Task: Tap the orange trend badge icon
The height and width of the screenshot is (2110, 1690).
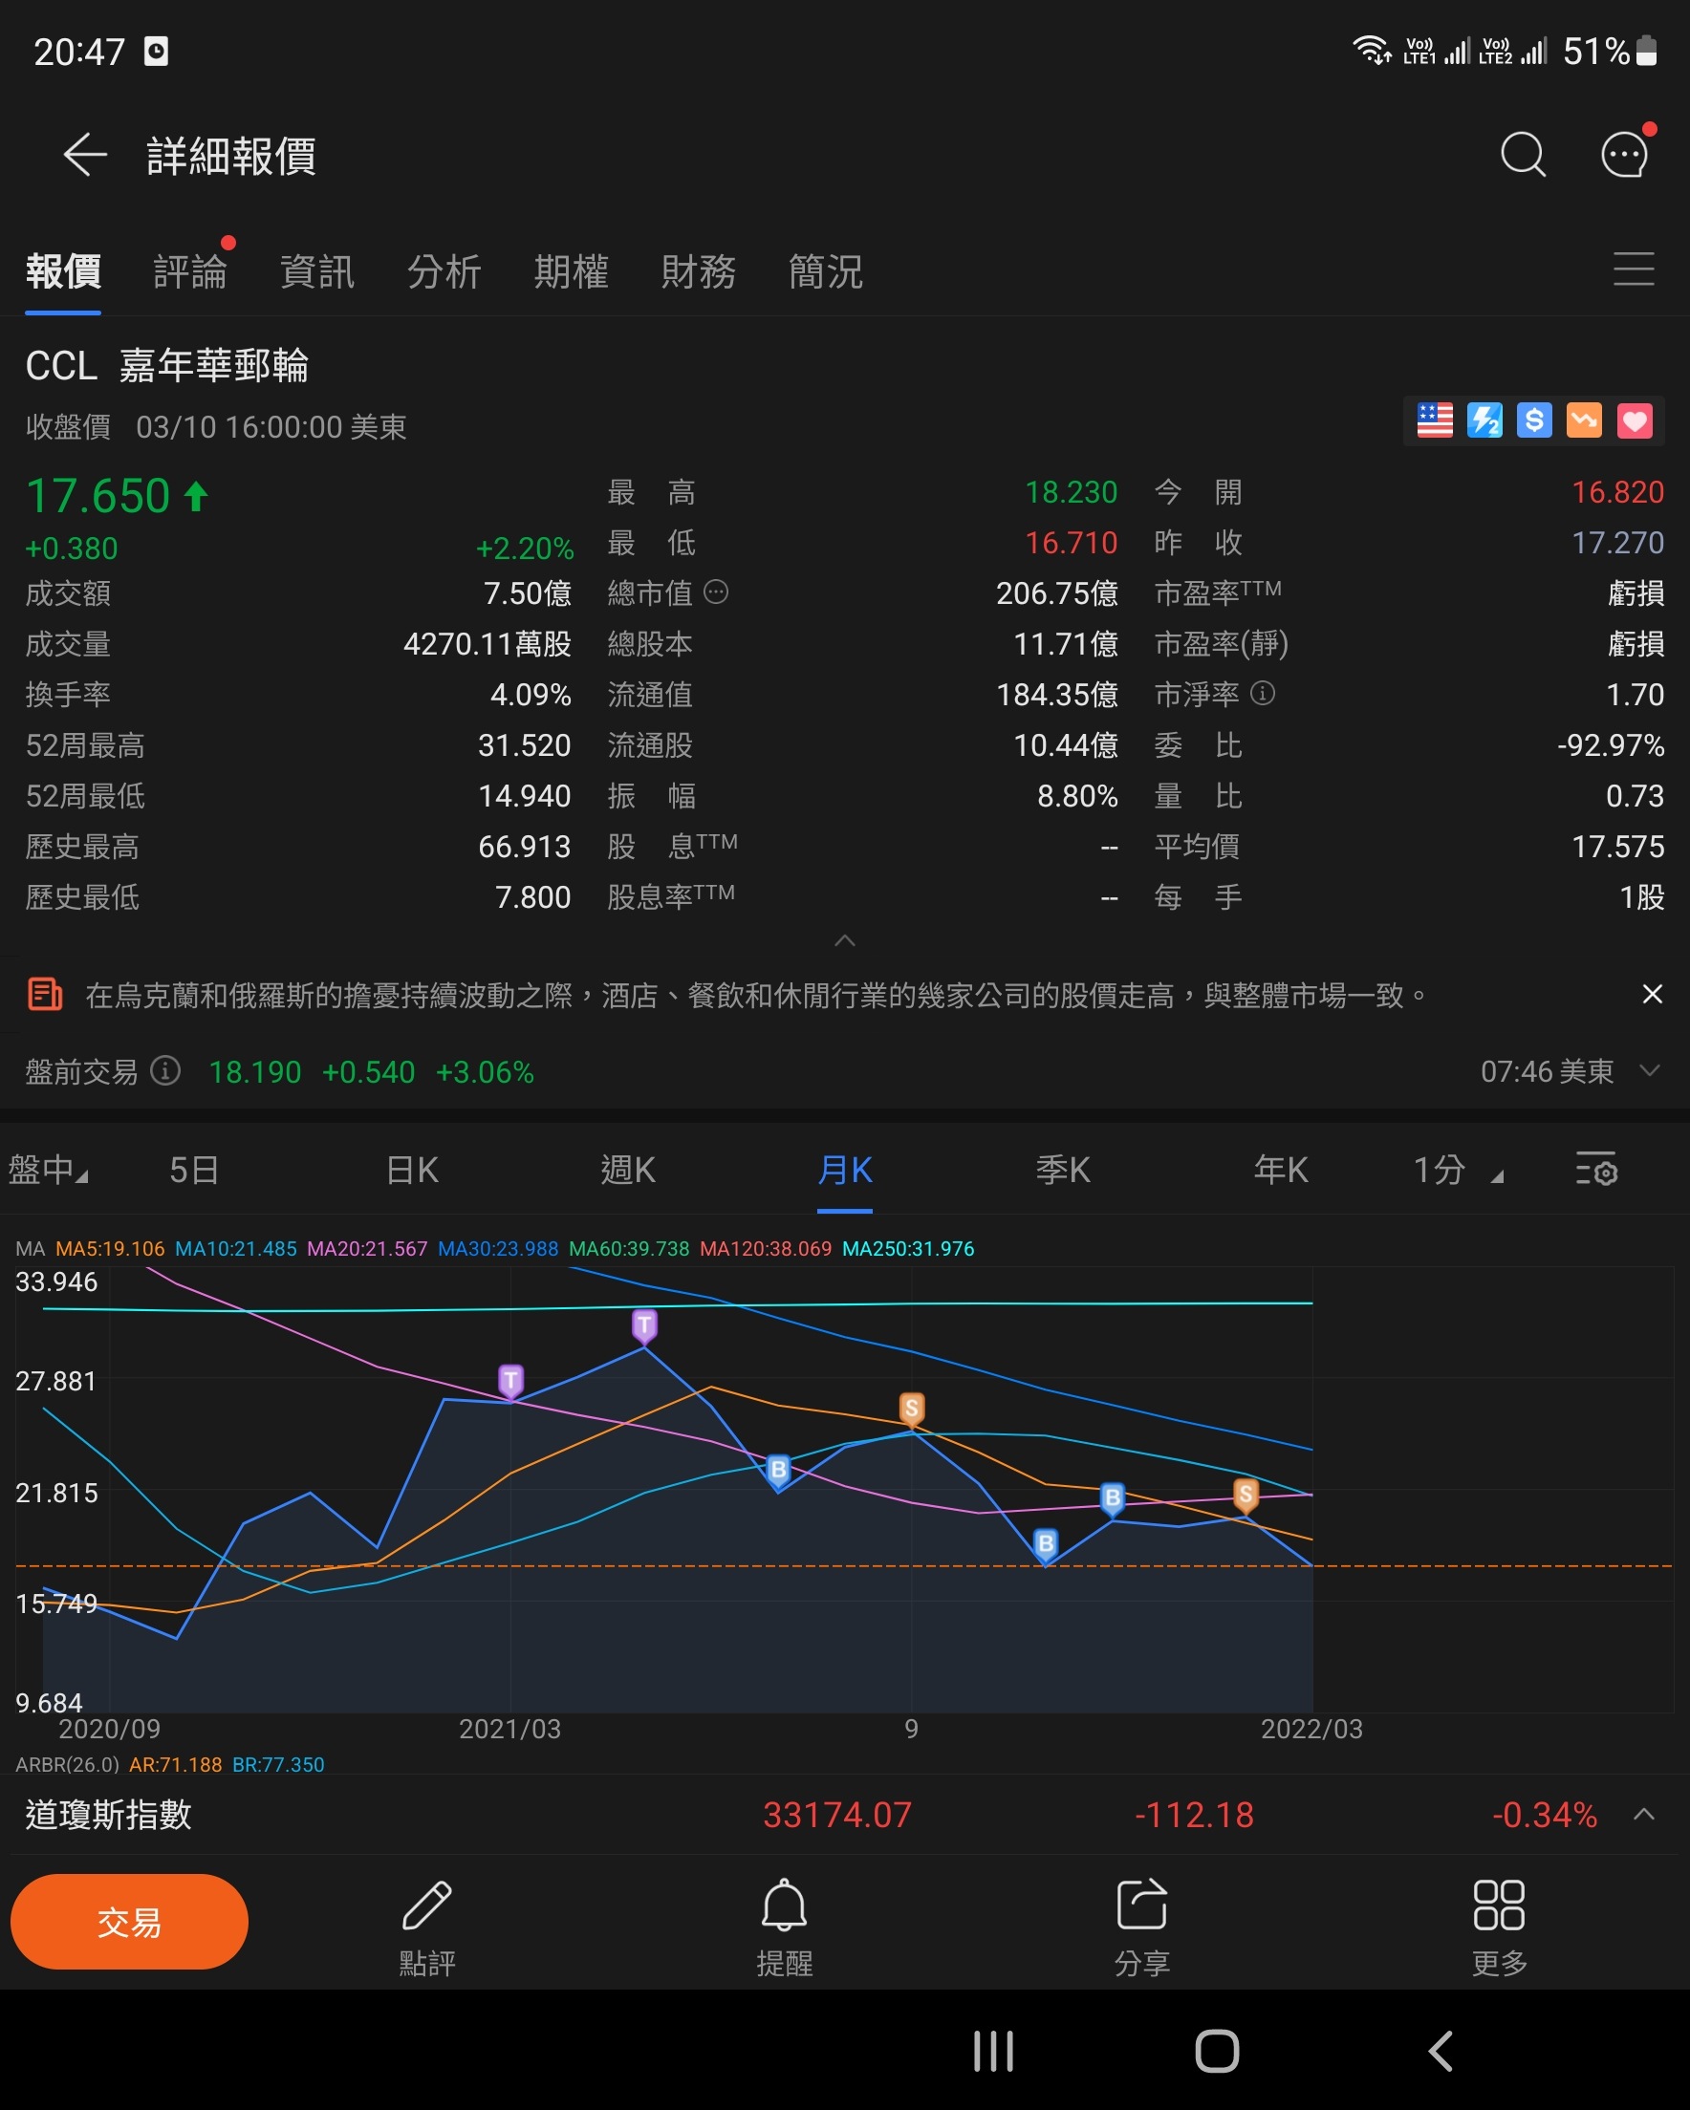Action: click(1584, 420)
